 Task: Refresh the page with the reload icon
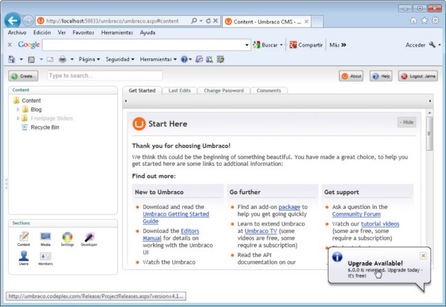click(x=208, y=21)
